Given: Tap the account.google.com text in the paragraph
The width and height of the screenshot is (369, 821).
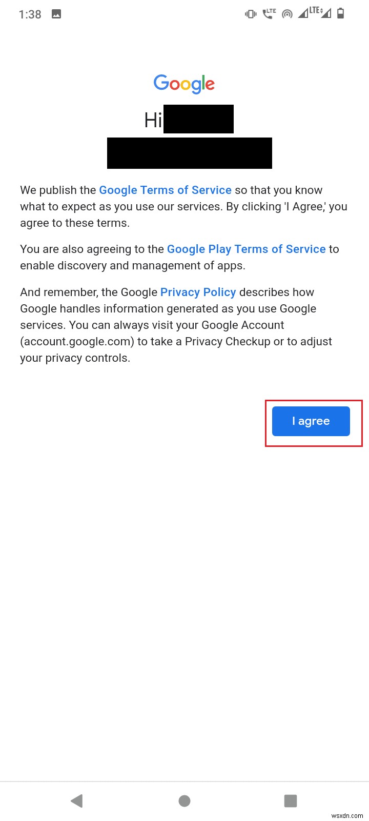Looking at the screenshot, I should [x=77, y=341].
